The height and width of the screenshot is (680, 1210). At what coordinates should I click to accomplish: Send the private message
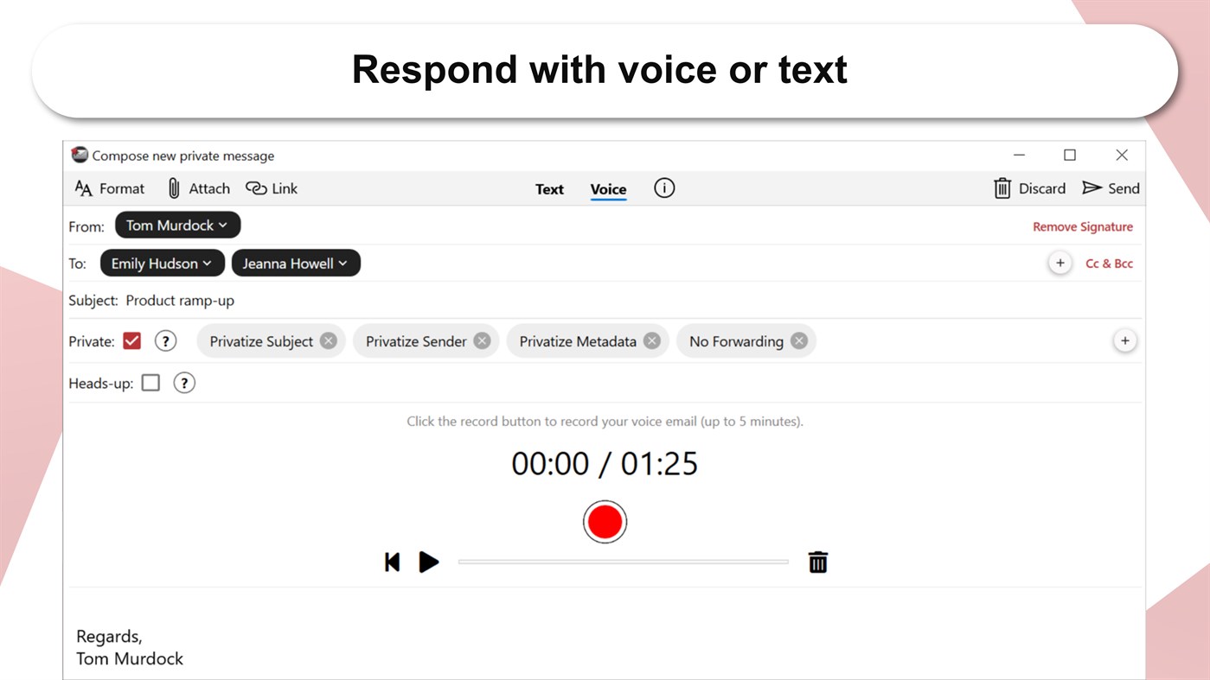[x=1111, y=188]
